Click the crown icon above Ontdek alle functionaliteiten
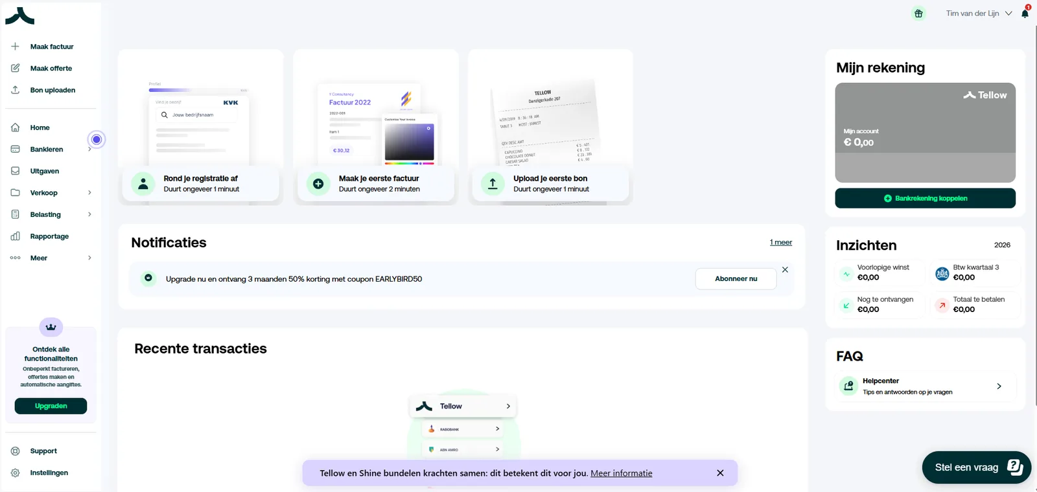1037x492 pixels. tap(51, 327)
